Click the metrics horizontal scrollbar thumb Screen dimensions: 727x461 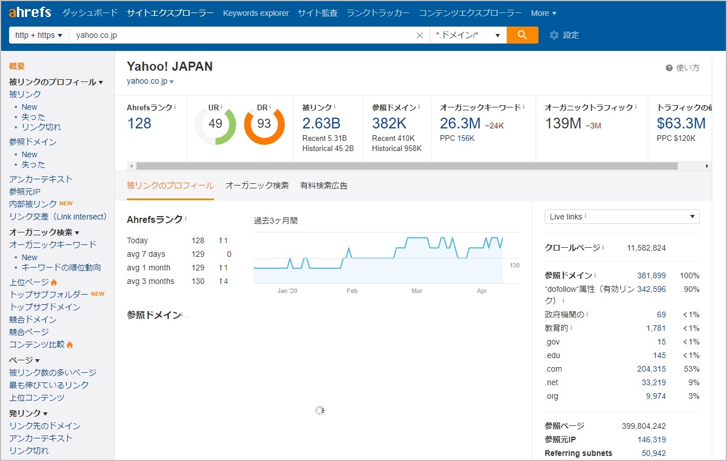pyautogui.click(x=407, y=166)
